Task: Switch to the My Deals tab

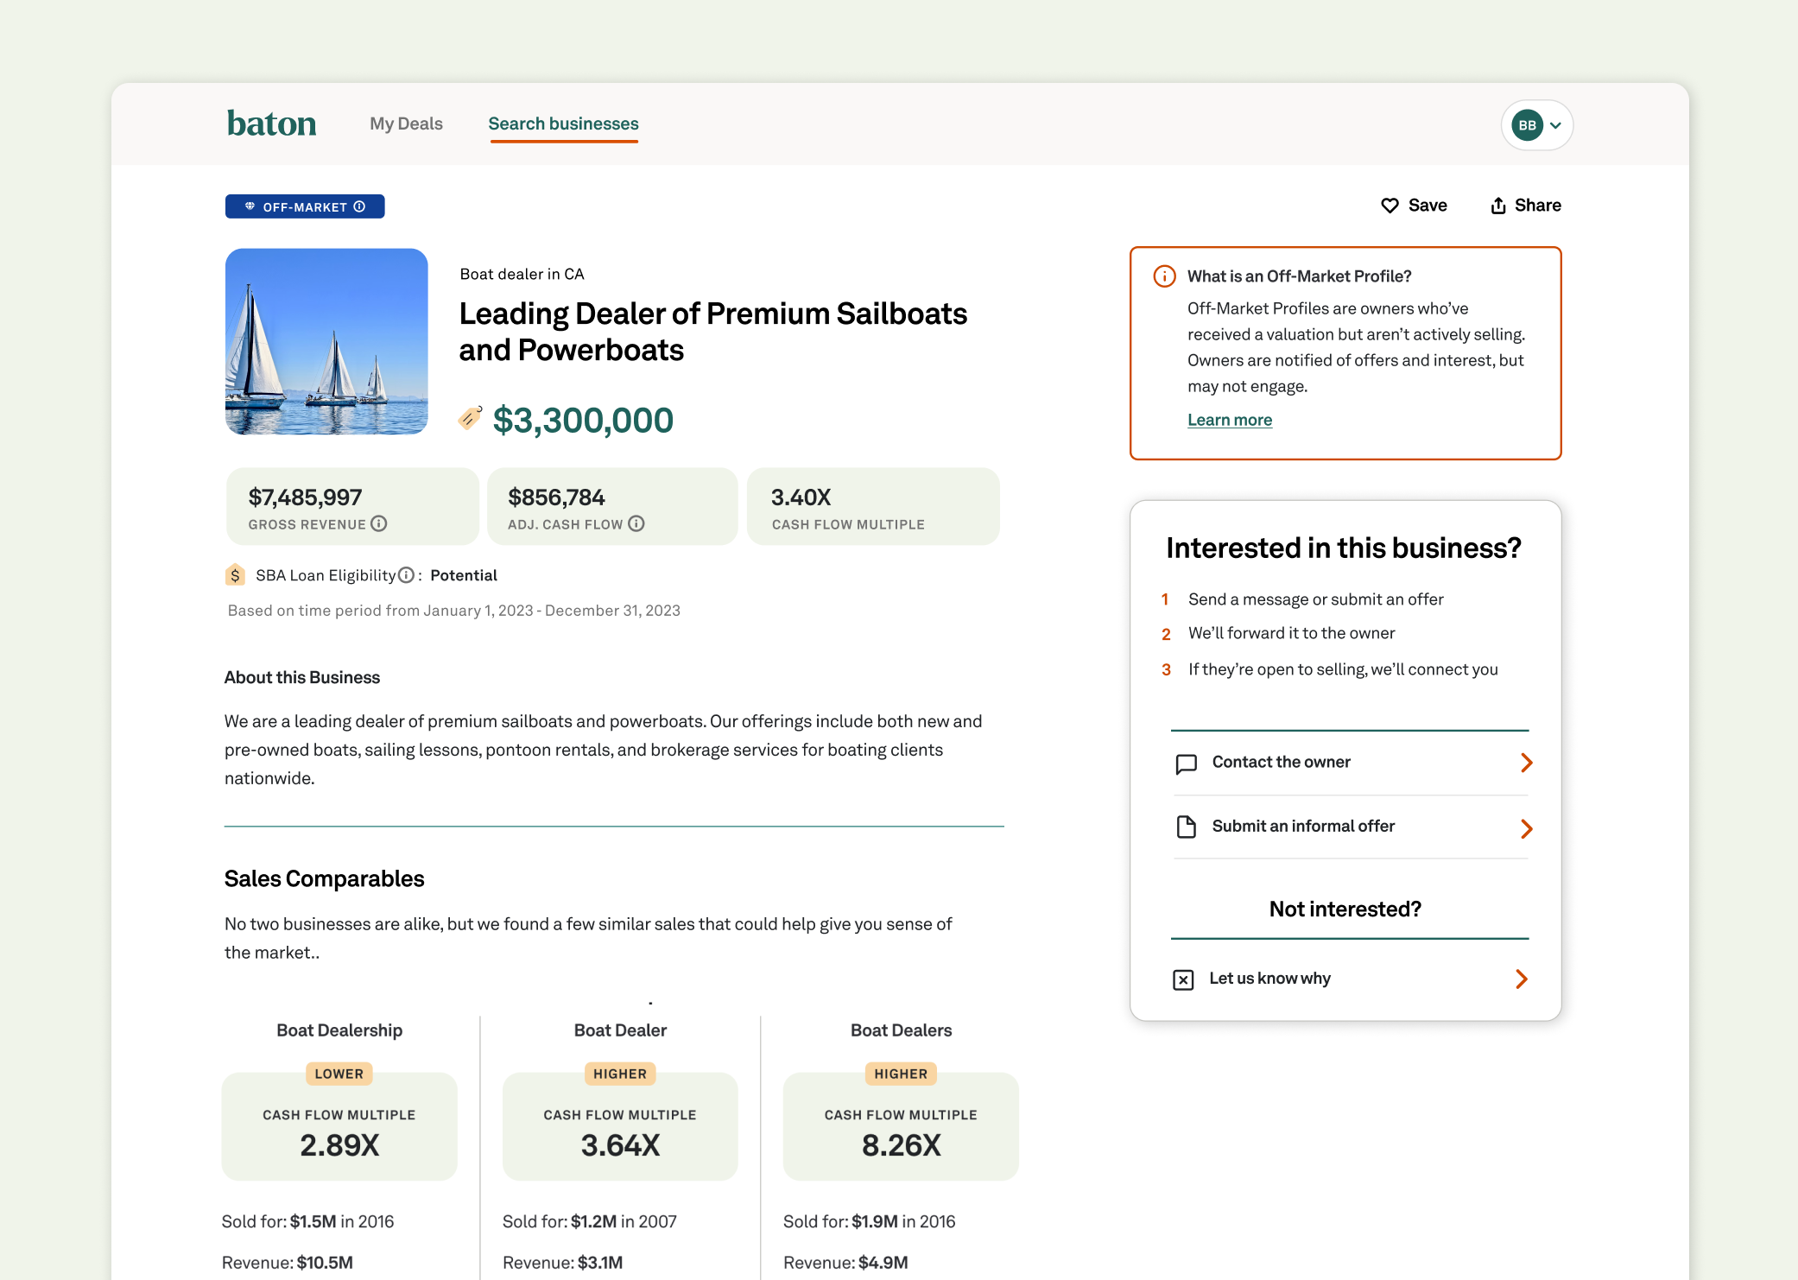Action: pos(406,124)
